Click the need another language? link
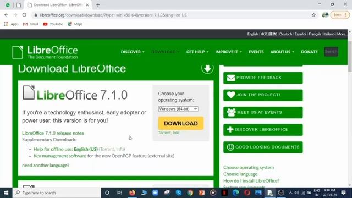This screenshot has height=198, width=352. point(46,166)
